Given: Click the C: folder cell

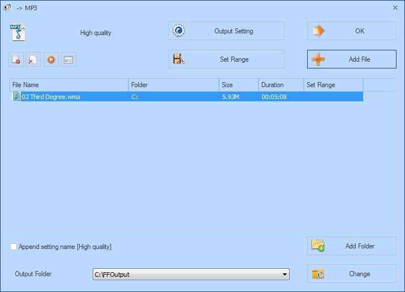Looking at the screenshot, I should 134,97.
